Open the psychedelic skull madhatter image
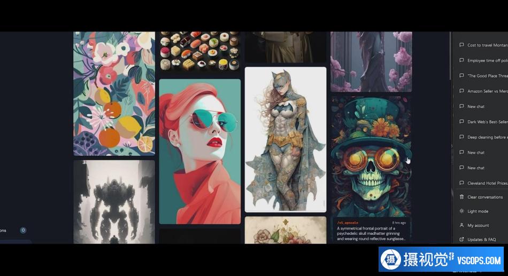This screenshot has height=276, width=508. (x=371, y=156)
